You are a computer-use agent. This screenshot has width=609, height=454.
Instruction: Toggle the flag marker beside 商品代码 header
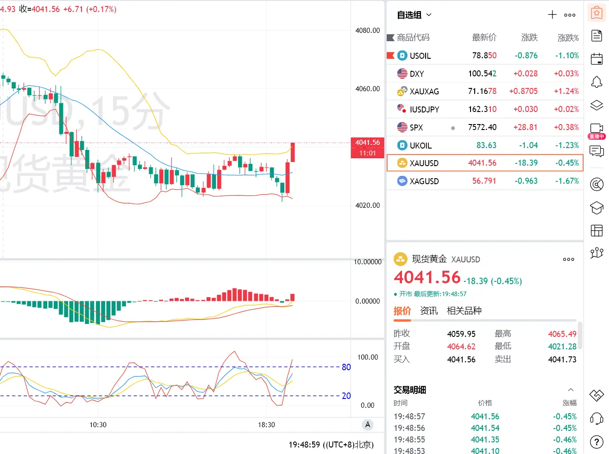click(390, 37)
